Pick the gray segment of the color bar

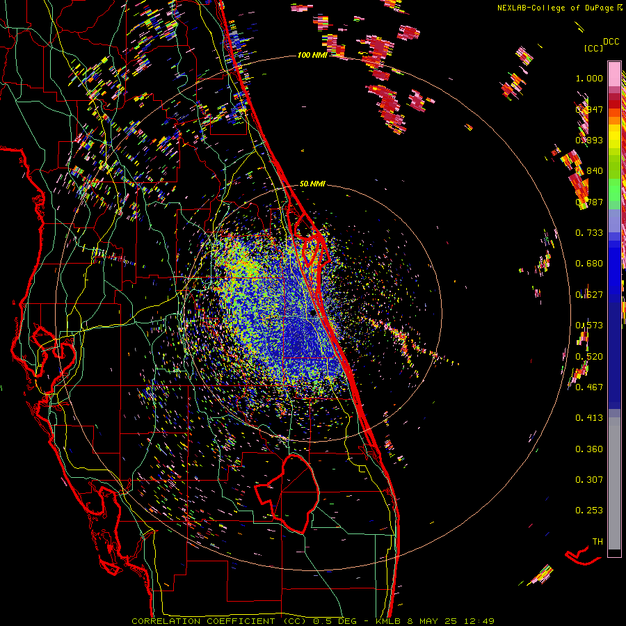point(614,483)
